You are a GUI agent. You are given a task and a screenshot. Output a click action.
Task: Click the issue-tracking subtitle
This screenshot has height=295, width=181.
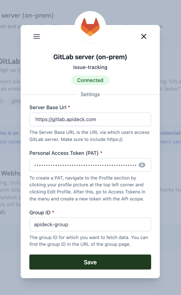coord(90,67)
